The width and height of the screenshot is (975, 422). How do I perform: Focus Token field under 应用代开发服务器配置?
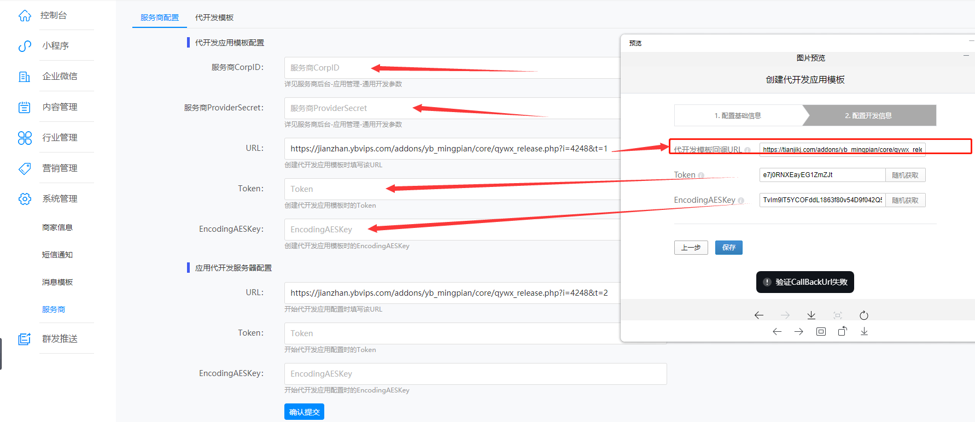coord(452,333)
